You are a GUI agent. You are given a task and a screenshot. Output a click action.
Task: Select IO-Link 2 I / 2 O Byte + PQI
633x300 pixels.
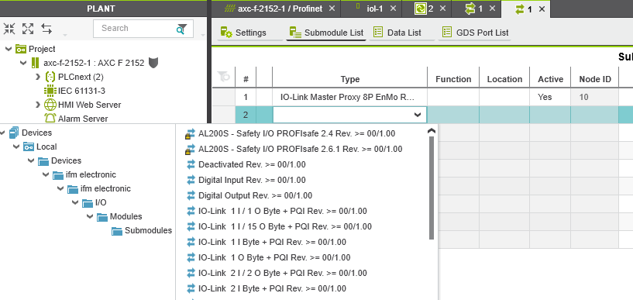(x=283, y=274)
